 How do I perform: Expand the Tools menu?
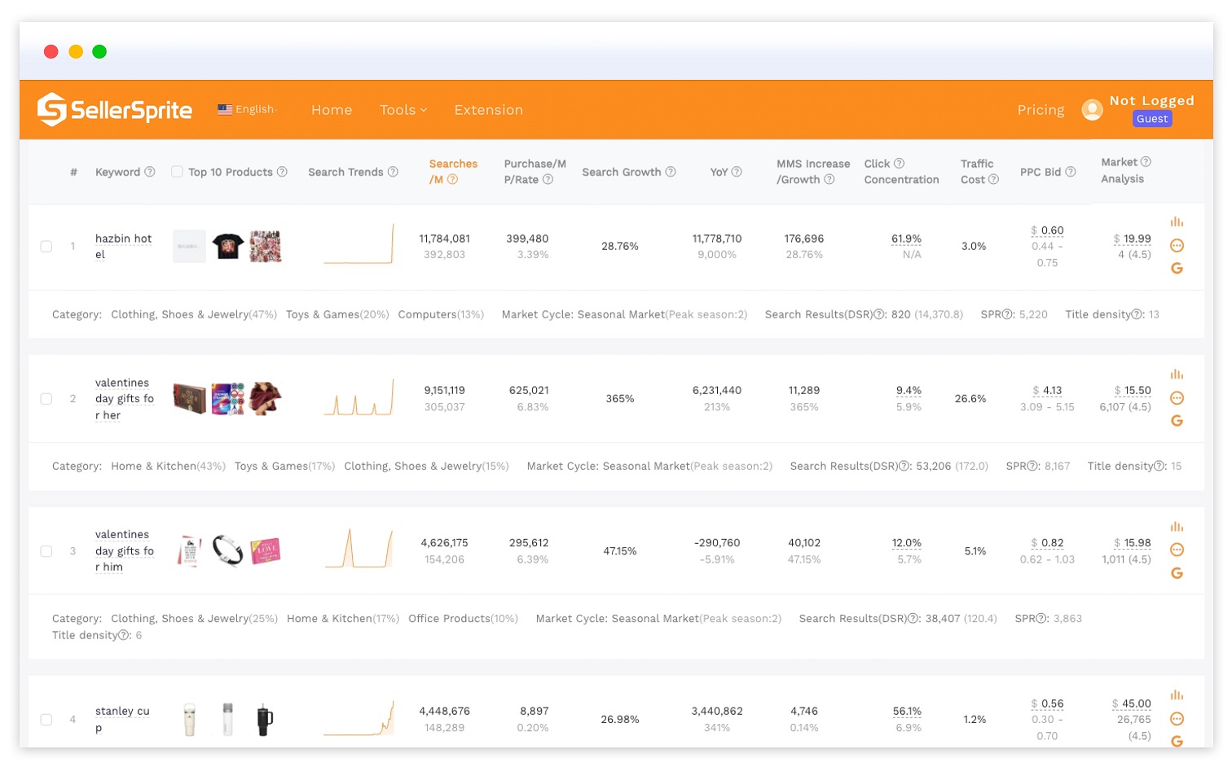click(403, 110)
